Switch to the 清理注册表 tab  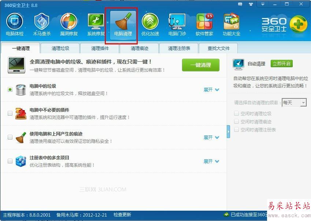179,48
